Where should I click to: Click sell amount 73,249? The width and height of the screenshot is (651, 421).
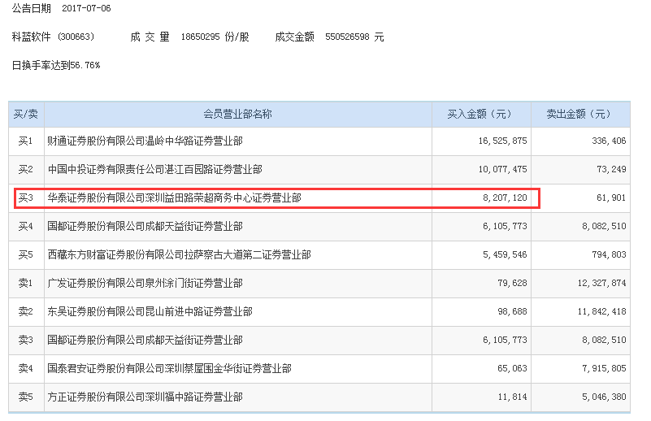coord(611,169)
